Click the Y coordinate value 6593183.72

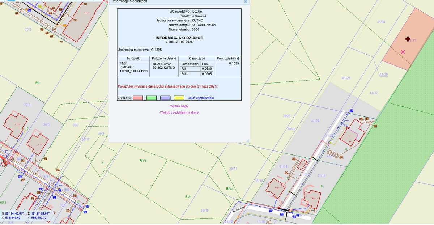click(39, 218)
